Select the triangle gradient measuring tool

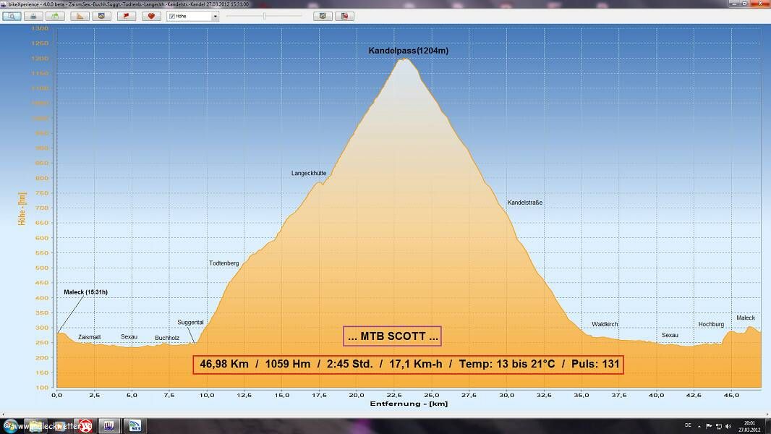[x=79, y=16]
